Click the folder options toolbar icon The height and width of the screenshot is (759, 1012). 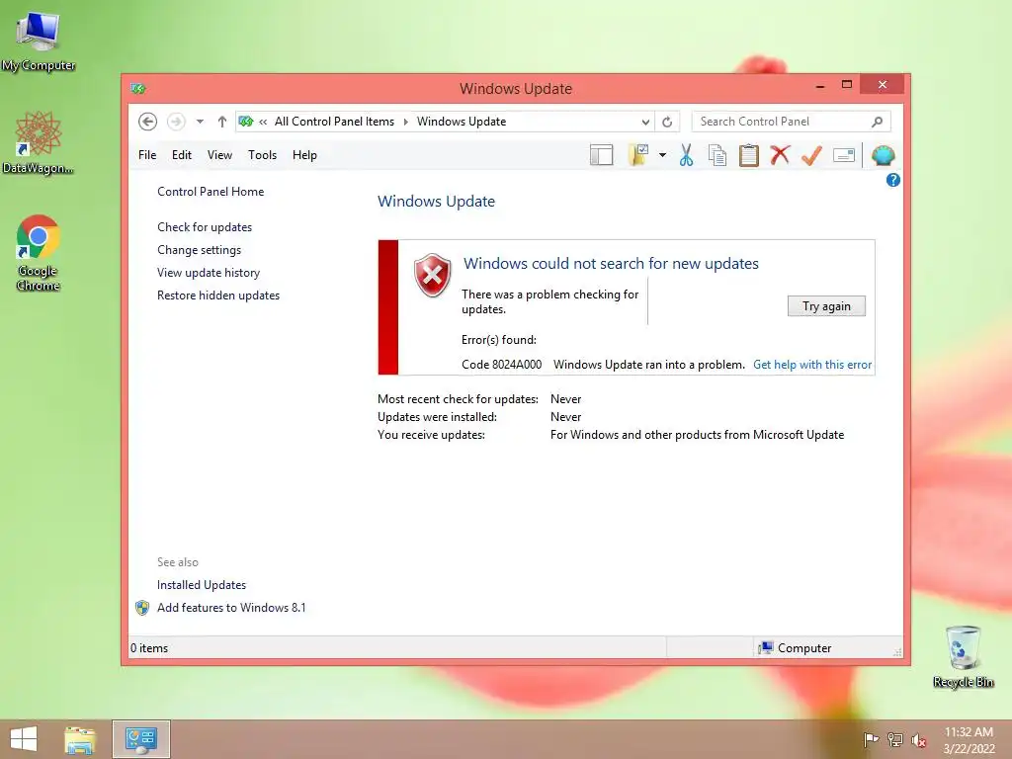638,155
